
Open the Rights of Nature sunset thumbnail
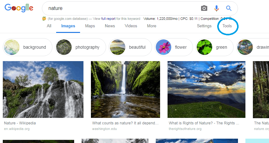[x=206, y=89]
